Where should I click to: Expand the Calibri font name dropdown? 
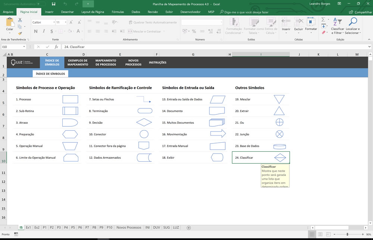pos(54,22)
